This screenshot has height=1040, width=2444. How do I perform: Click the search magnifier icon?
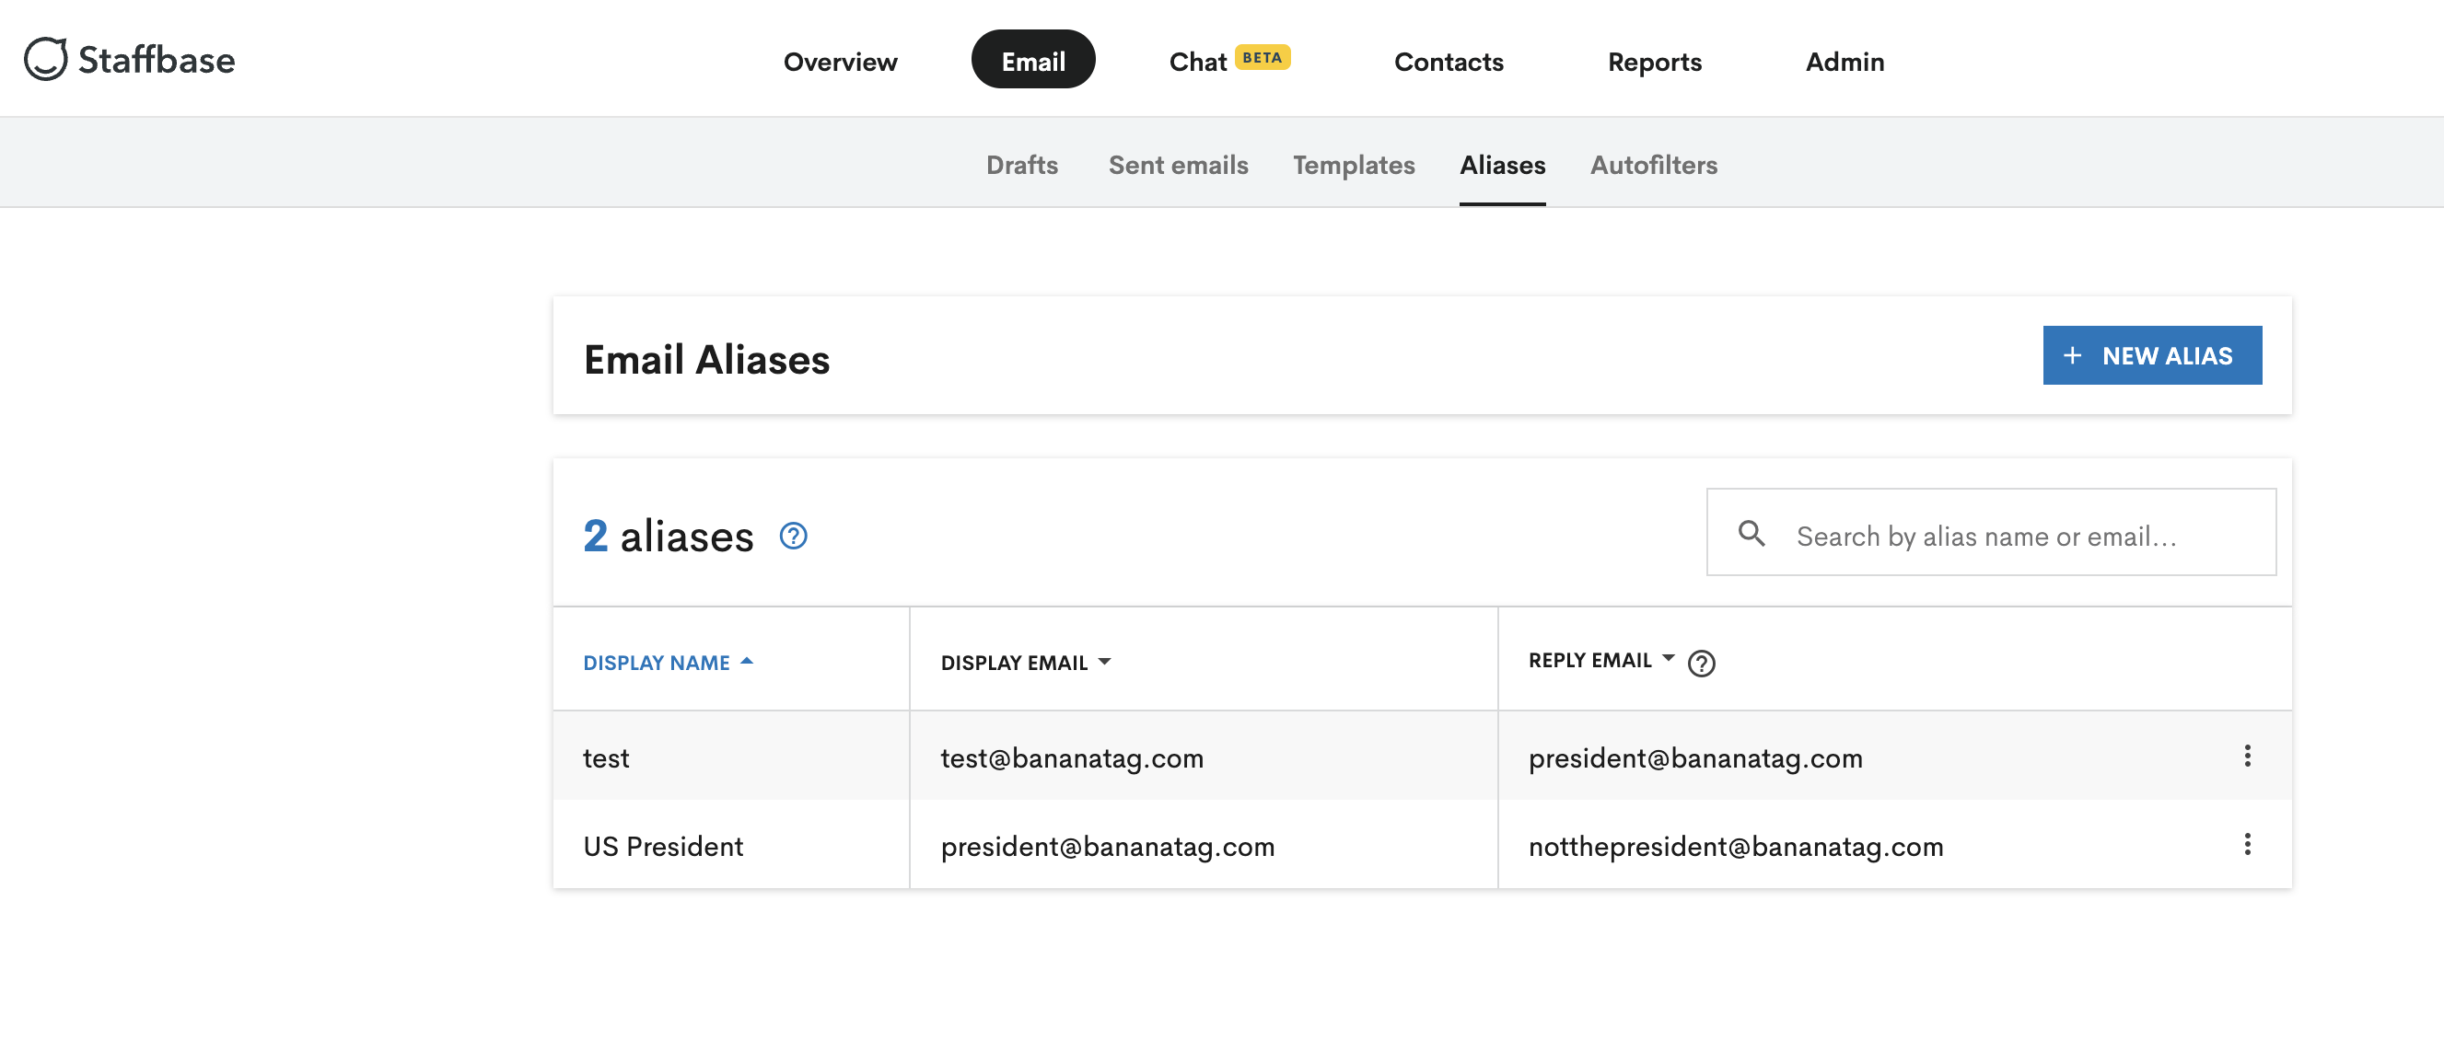[x=1752, y=534]
